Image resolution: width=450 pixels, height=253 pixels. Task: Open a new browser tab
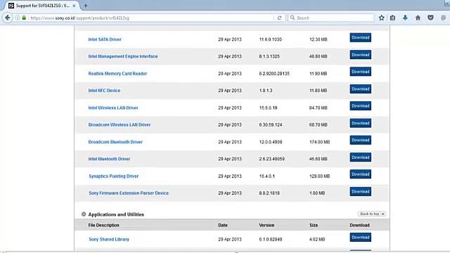point(86,6)
